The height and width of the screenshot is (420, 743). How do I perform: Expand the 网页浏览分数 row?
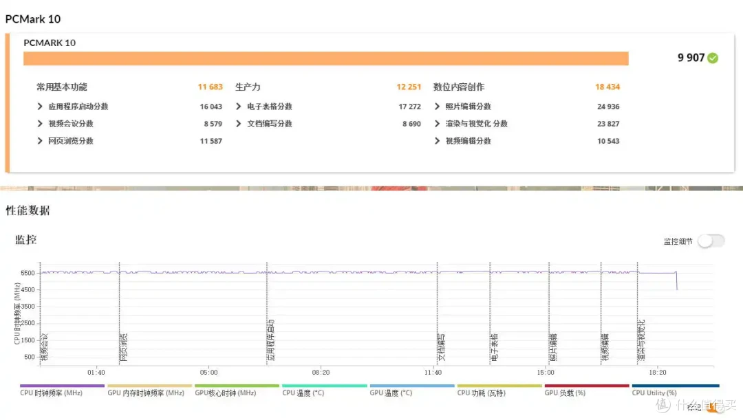[40, 141]
